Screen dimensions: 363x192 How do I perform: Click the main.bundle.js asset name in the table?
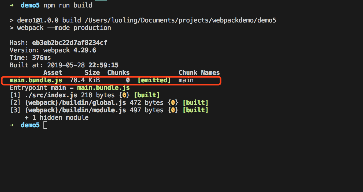click(x=36, y=80)
